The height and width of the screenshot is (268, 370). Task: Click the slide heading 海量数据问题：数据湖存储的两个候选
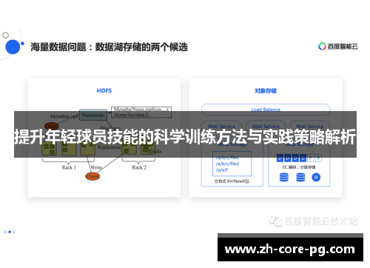110,47
